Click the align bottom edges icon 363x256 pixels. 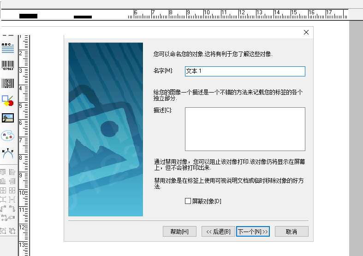3,181
